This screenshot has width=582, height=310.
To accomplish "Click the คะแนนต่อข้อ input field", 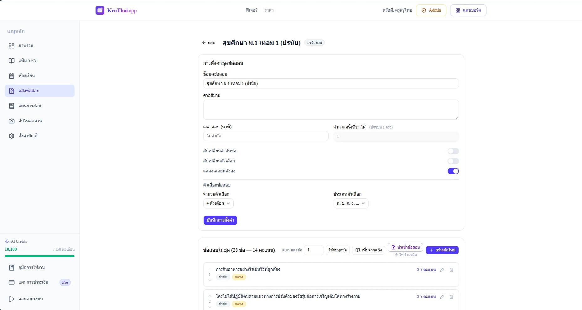I will pos(314,250).
